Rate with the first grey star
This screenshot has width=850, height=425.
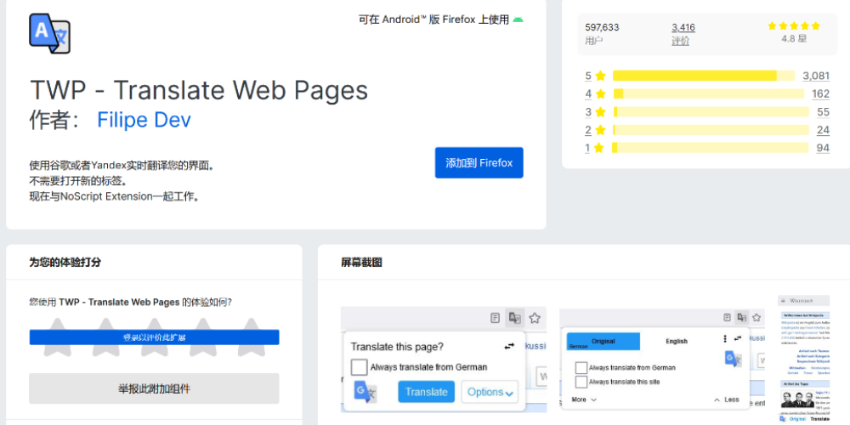[x=58, y=337]
